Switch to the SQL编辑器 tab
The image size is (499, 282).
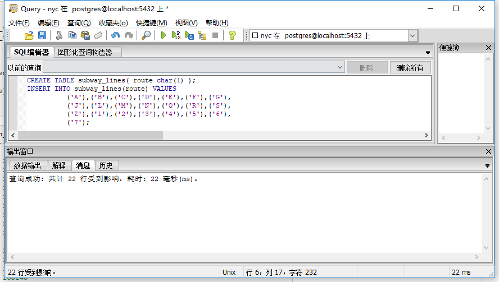[x=31, y=52]
